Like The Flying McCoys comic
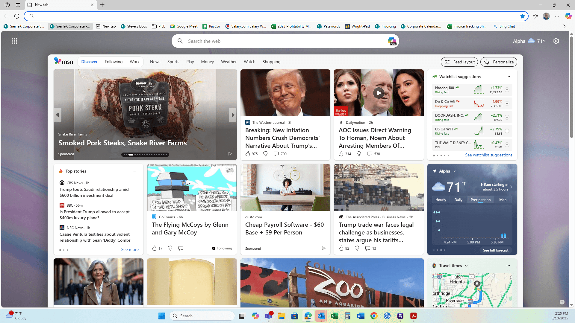Image resolution: width=575 pixels, height=323 pixels. click(x=154, y=248)
